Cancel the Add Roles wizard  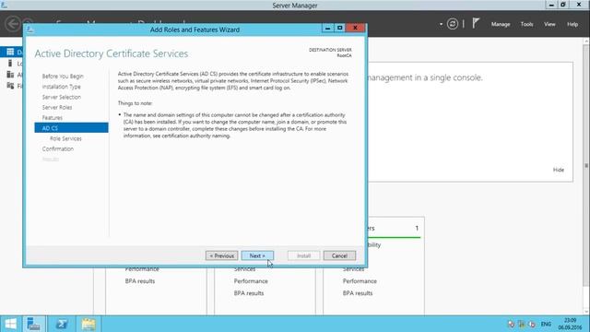pyautogui.click(x=339, y=256)
